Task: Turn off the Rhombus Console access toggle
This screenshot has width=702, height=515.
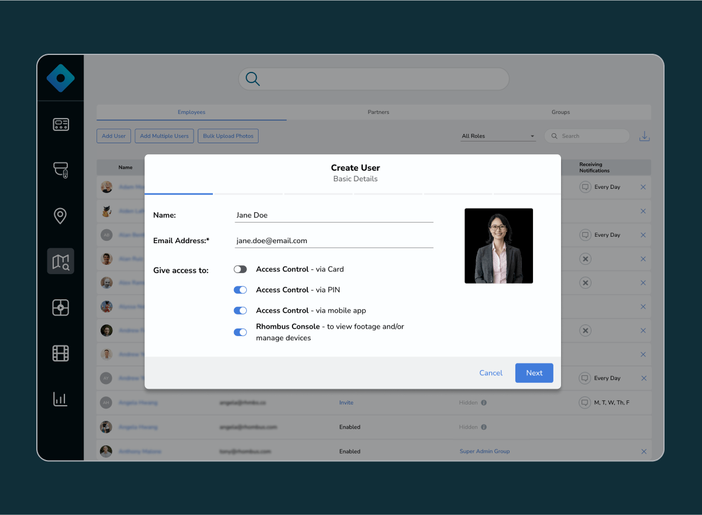Action: (240, 332)
